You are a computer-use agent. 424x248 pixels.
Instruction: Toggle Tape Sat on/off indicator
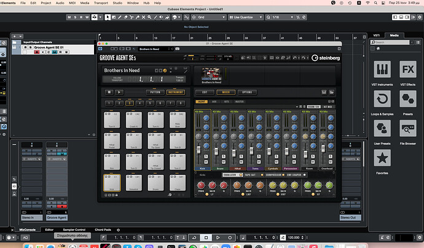(262, 175)
